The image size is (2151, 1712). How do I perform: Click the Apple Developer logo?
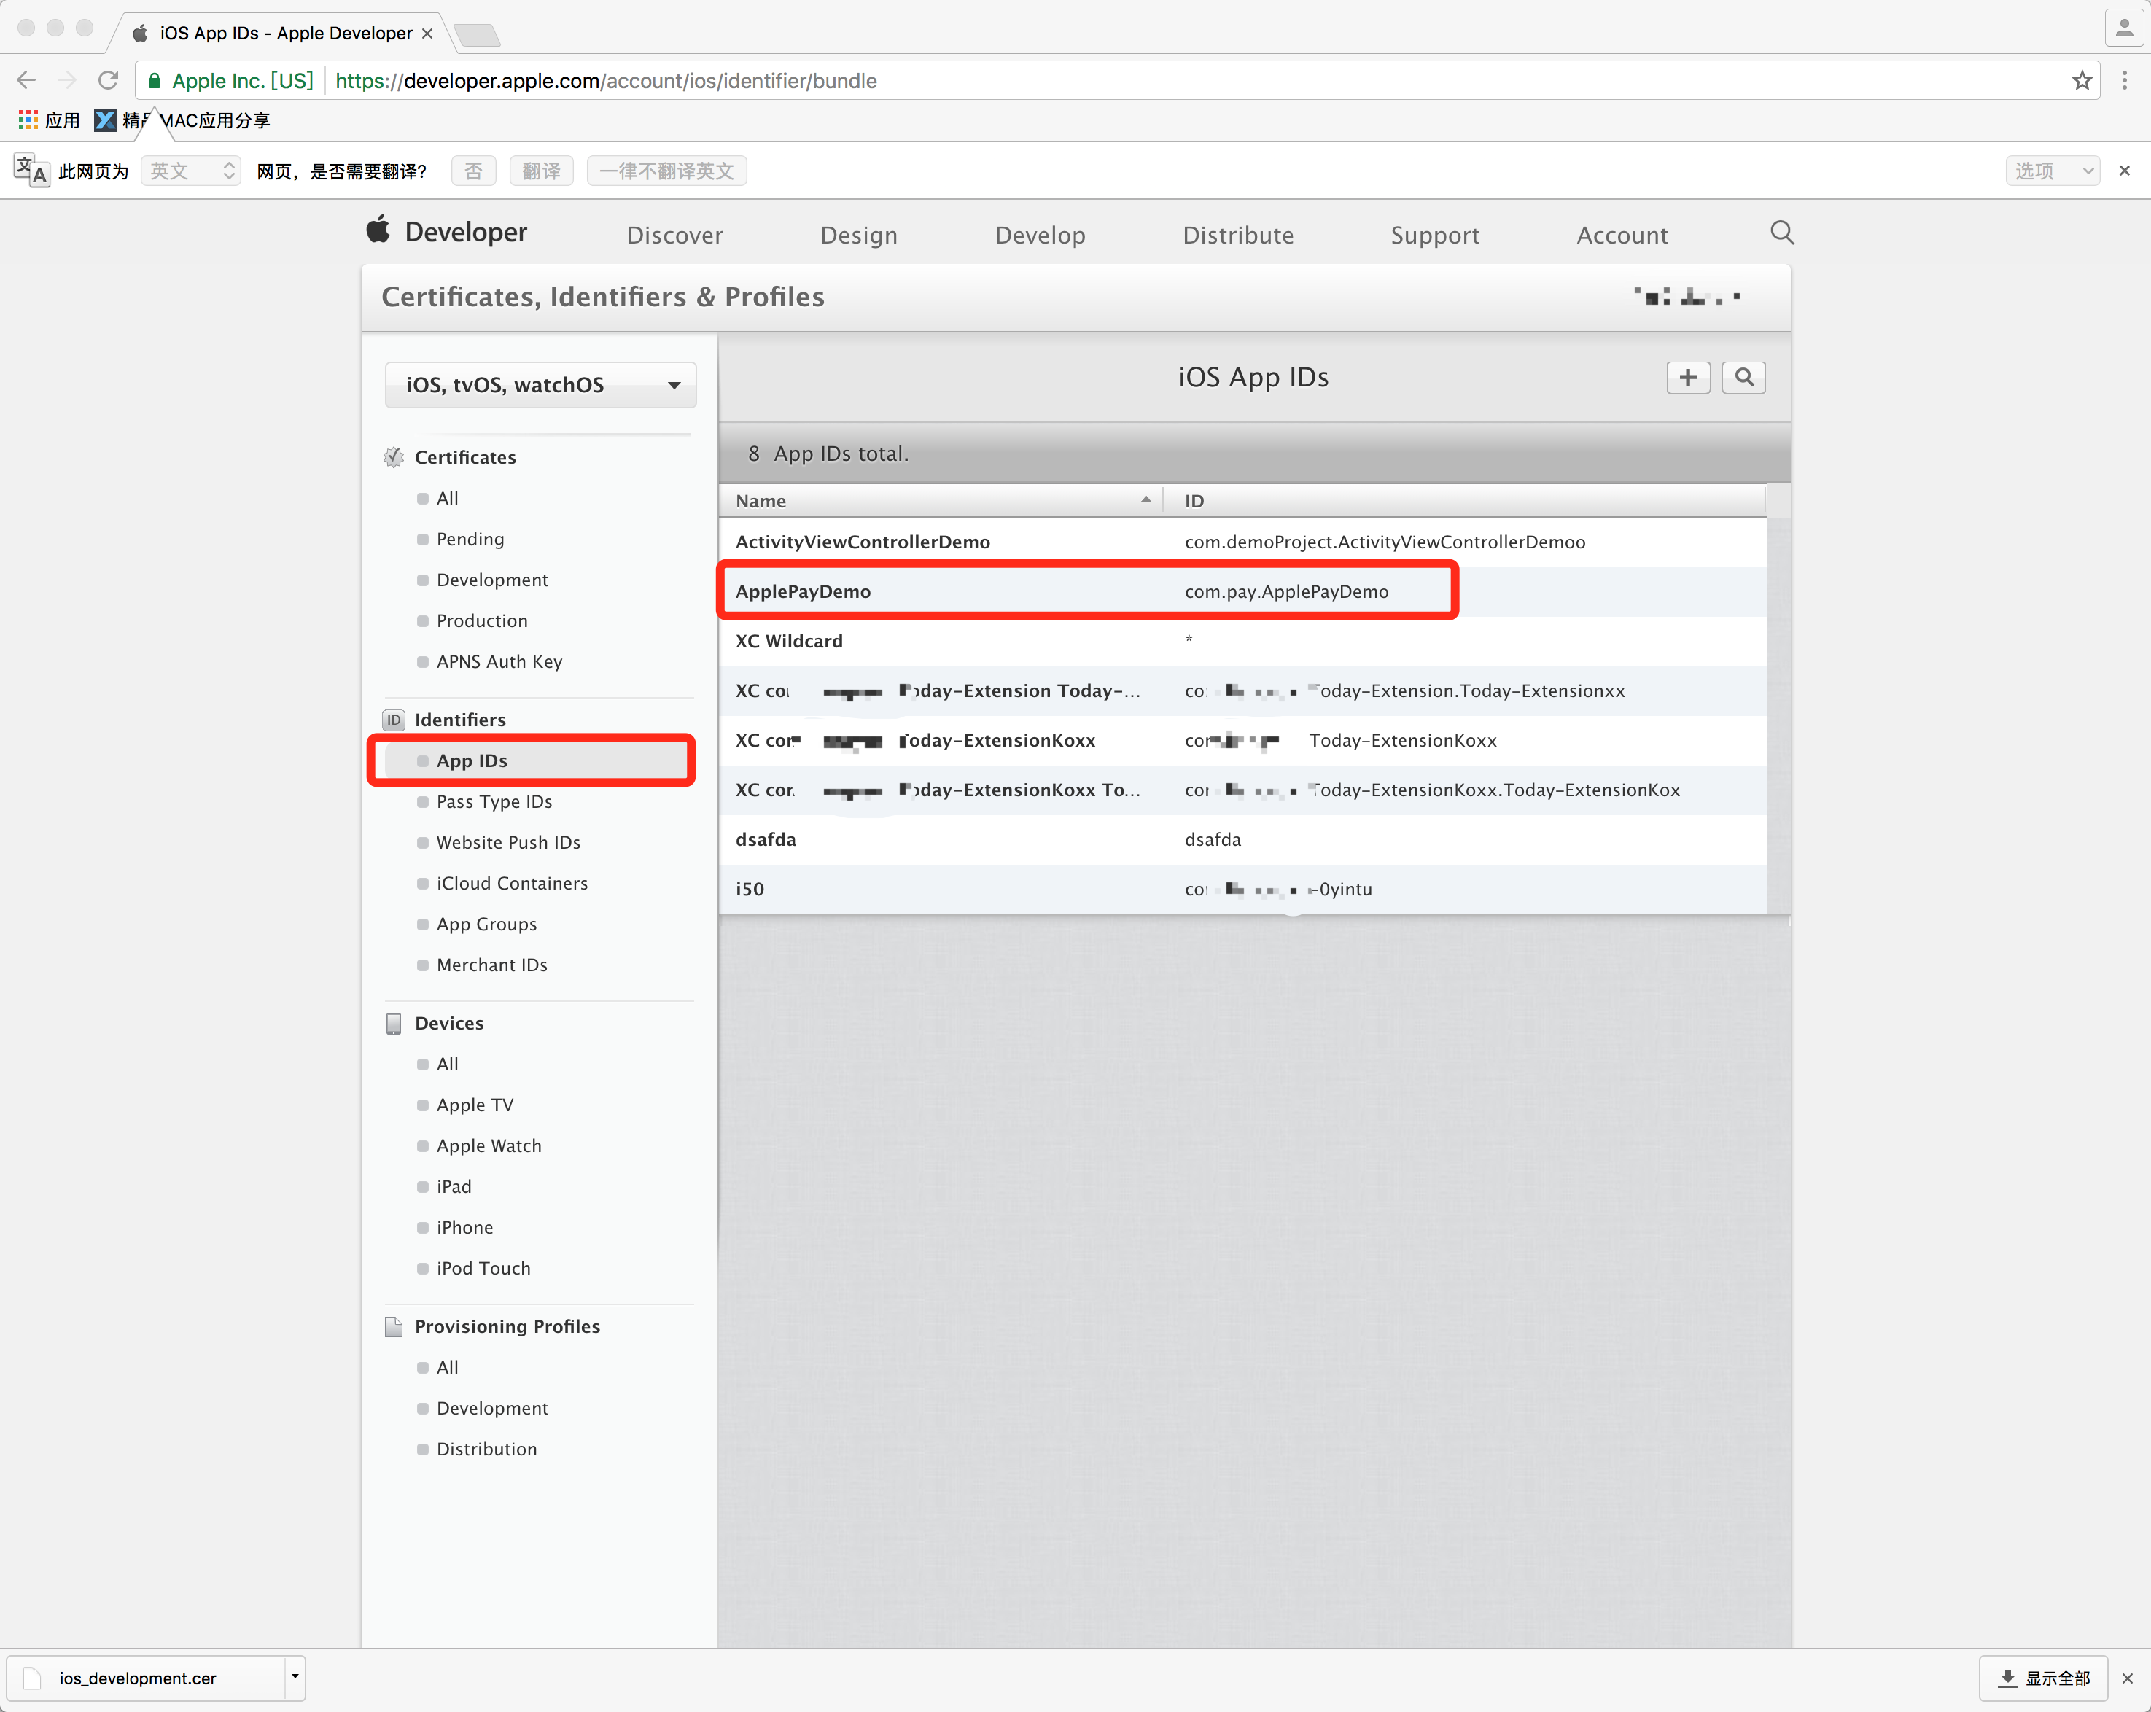(446, 233)
